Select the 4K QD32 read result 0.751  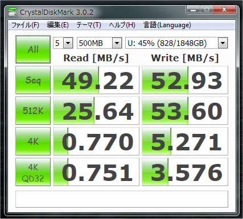(x=96, y=172)
